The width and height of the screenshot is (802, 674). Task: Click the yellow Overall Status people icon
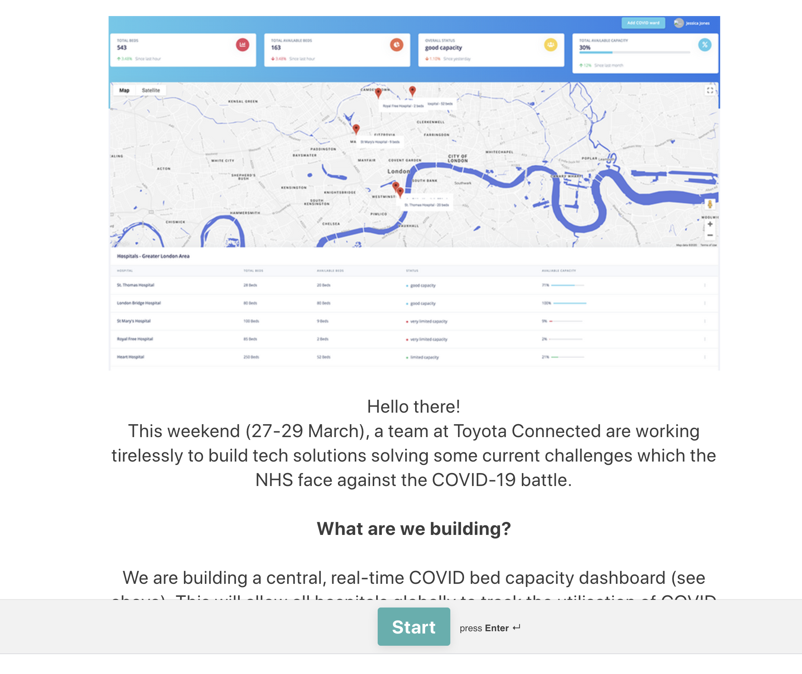[x=550, y=45]
